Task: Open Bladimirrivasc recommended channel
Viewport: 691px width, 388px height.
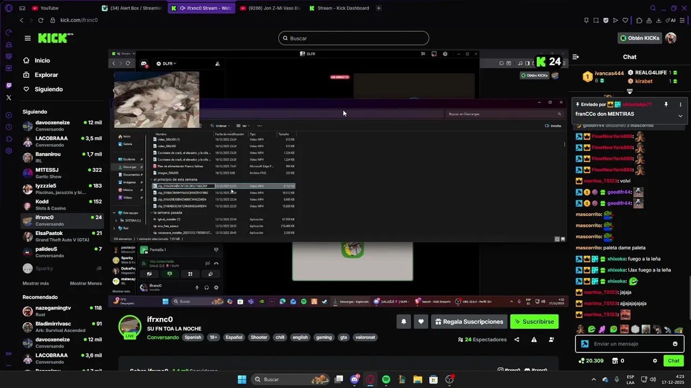Action: 62,327
